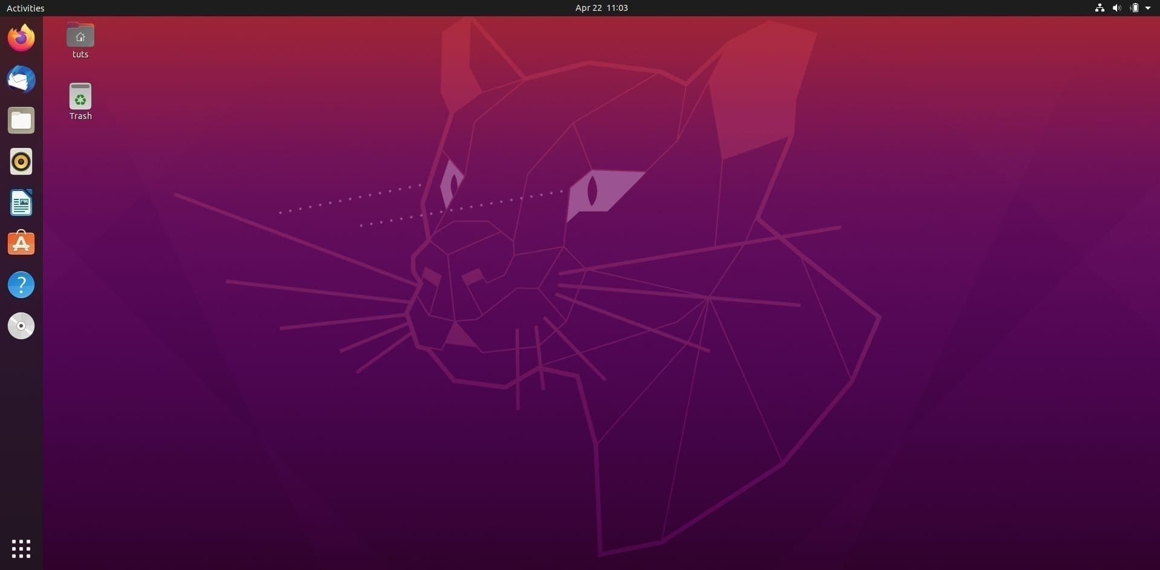Click the tuts folder label text

(x=80, y=54)
